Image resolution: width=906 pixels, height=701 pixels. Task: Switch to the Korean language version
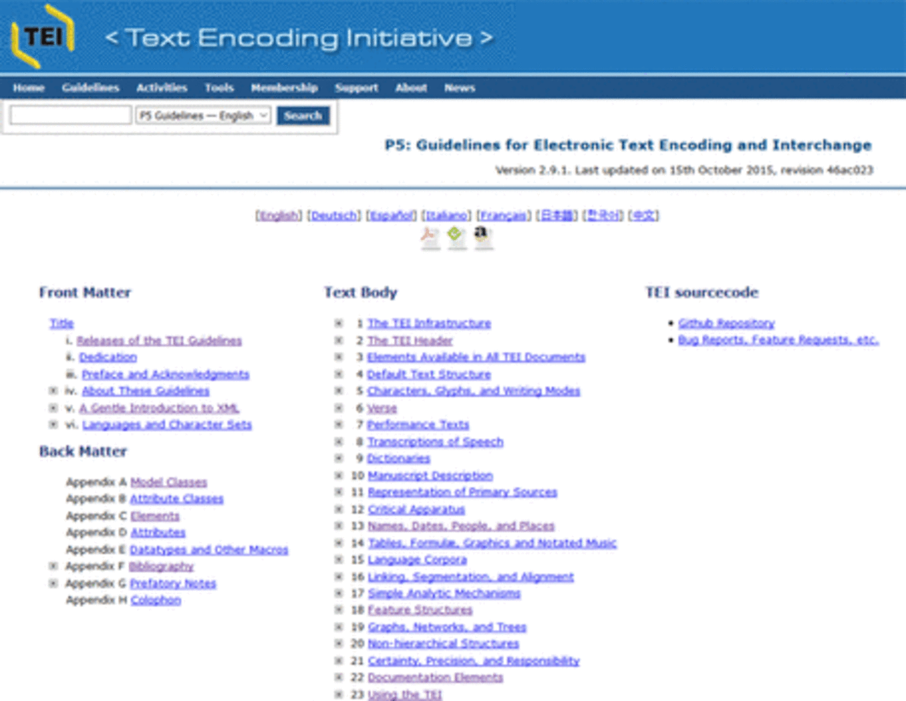(603, 215)
